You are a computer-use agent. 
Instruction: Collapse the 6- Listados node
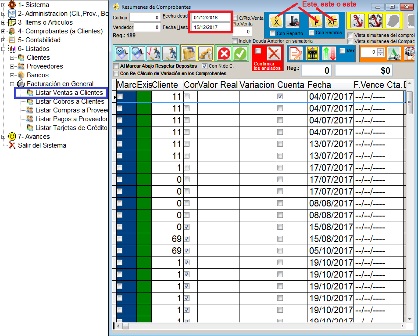coord(3,49)
